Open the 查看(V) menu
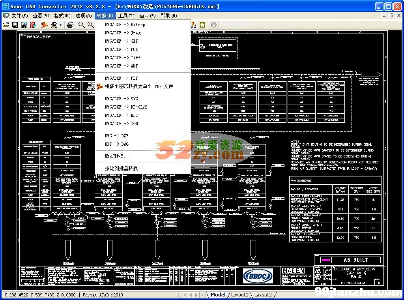404x300 pixels. click(41, 16)
